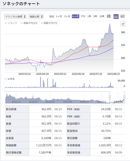The image size is (130, 161).
Task: Click the 2025/08/15 axis date label
Action: (x=114, y=74)
